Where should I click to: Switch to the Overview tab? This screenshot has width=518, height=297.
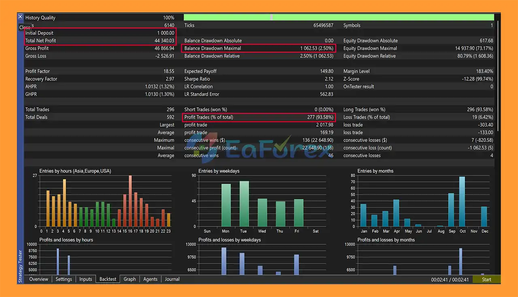click(38, 279)
